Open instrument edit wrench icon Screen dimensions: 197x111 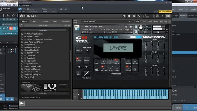tap(77, 27)
